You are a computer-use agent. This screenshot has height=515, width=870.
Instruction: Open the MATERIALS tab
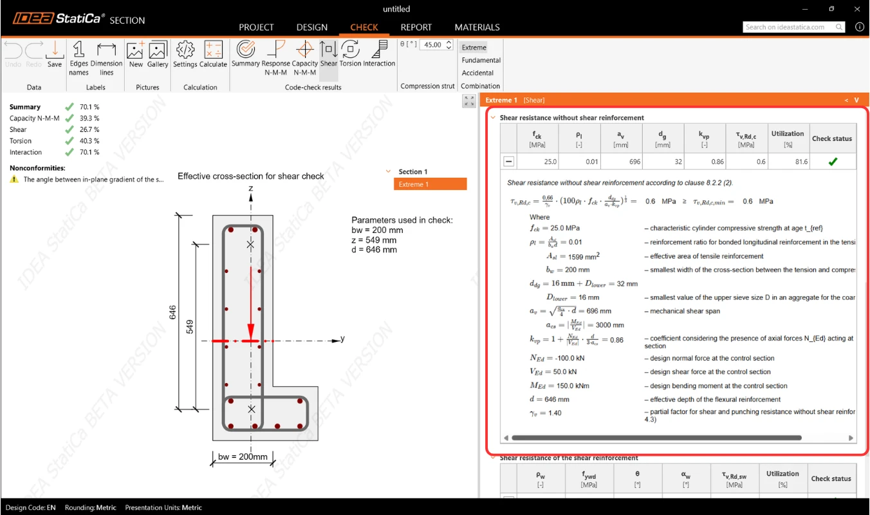point(477,27)
